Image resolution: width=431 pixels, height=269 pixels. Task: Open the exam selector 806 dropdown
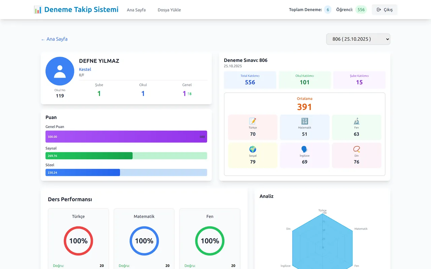coord(358,39)
